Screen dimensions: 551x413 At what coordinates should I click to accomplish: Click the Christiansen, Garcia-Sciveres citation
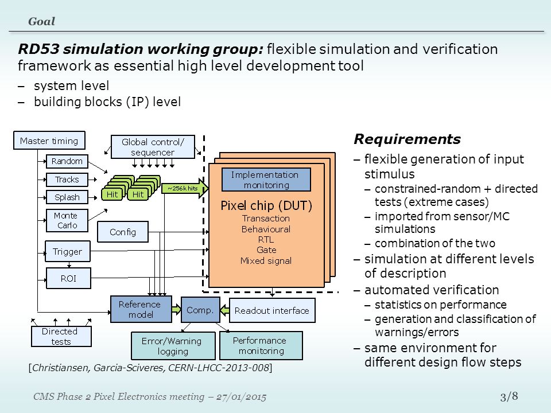pos(150,368)
